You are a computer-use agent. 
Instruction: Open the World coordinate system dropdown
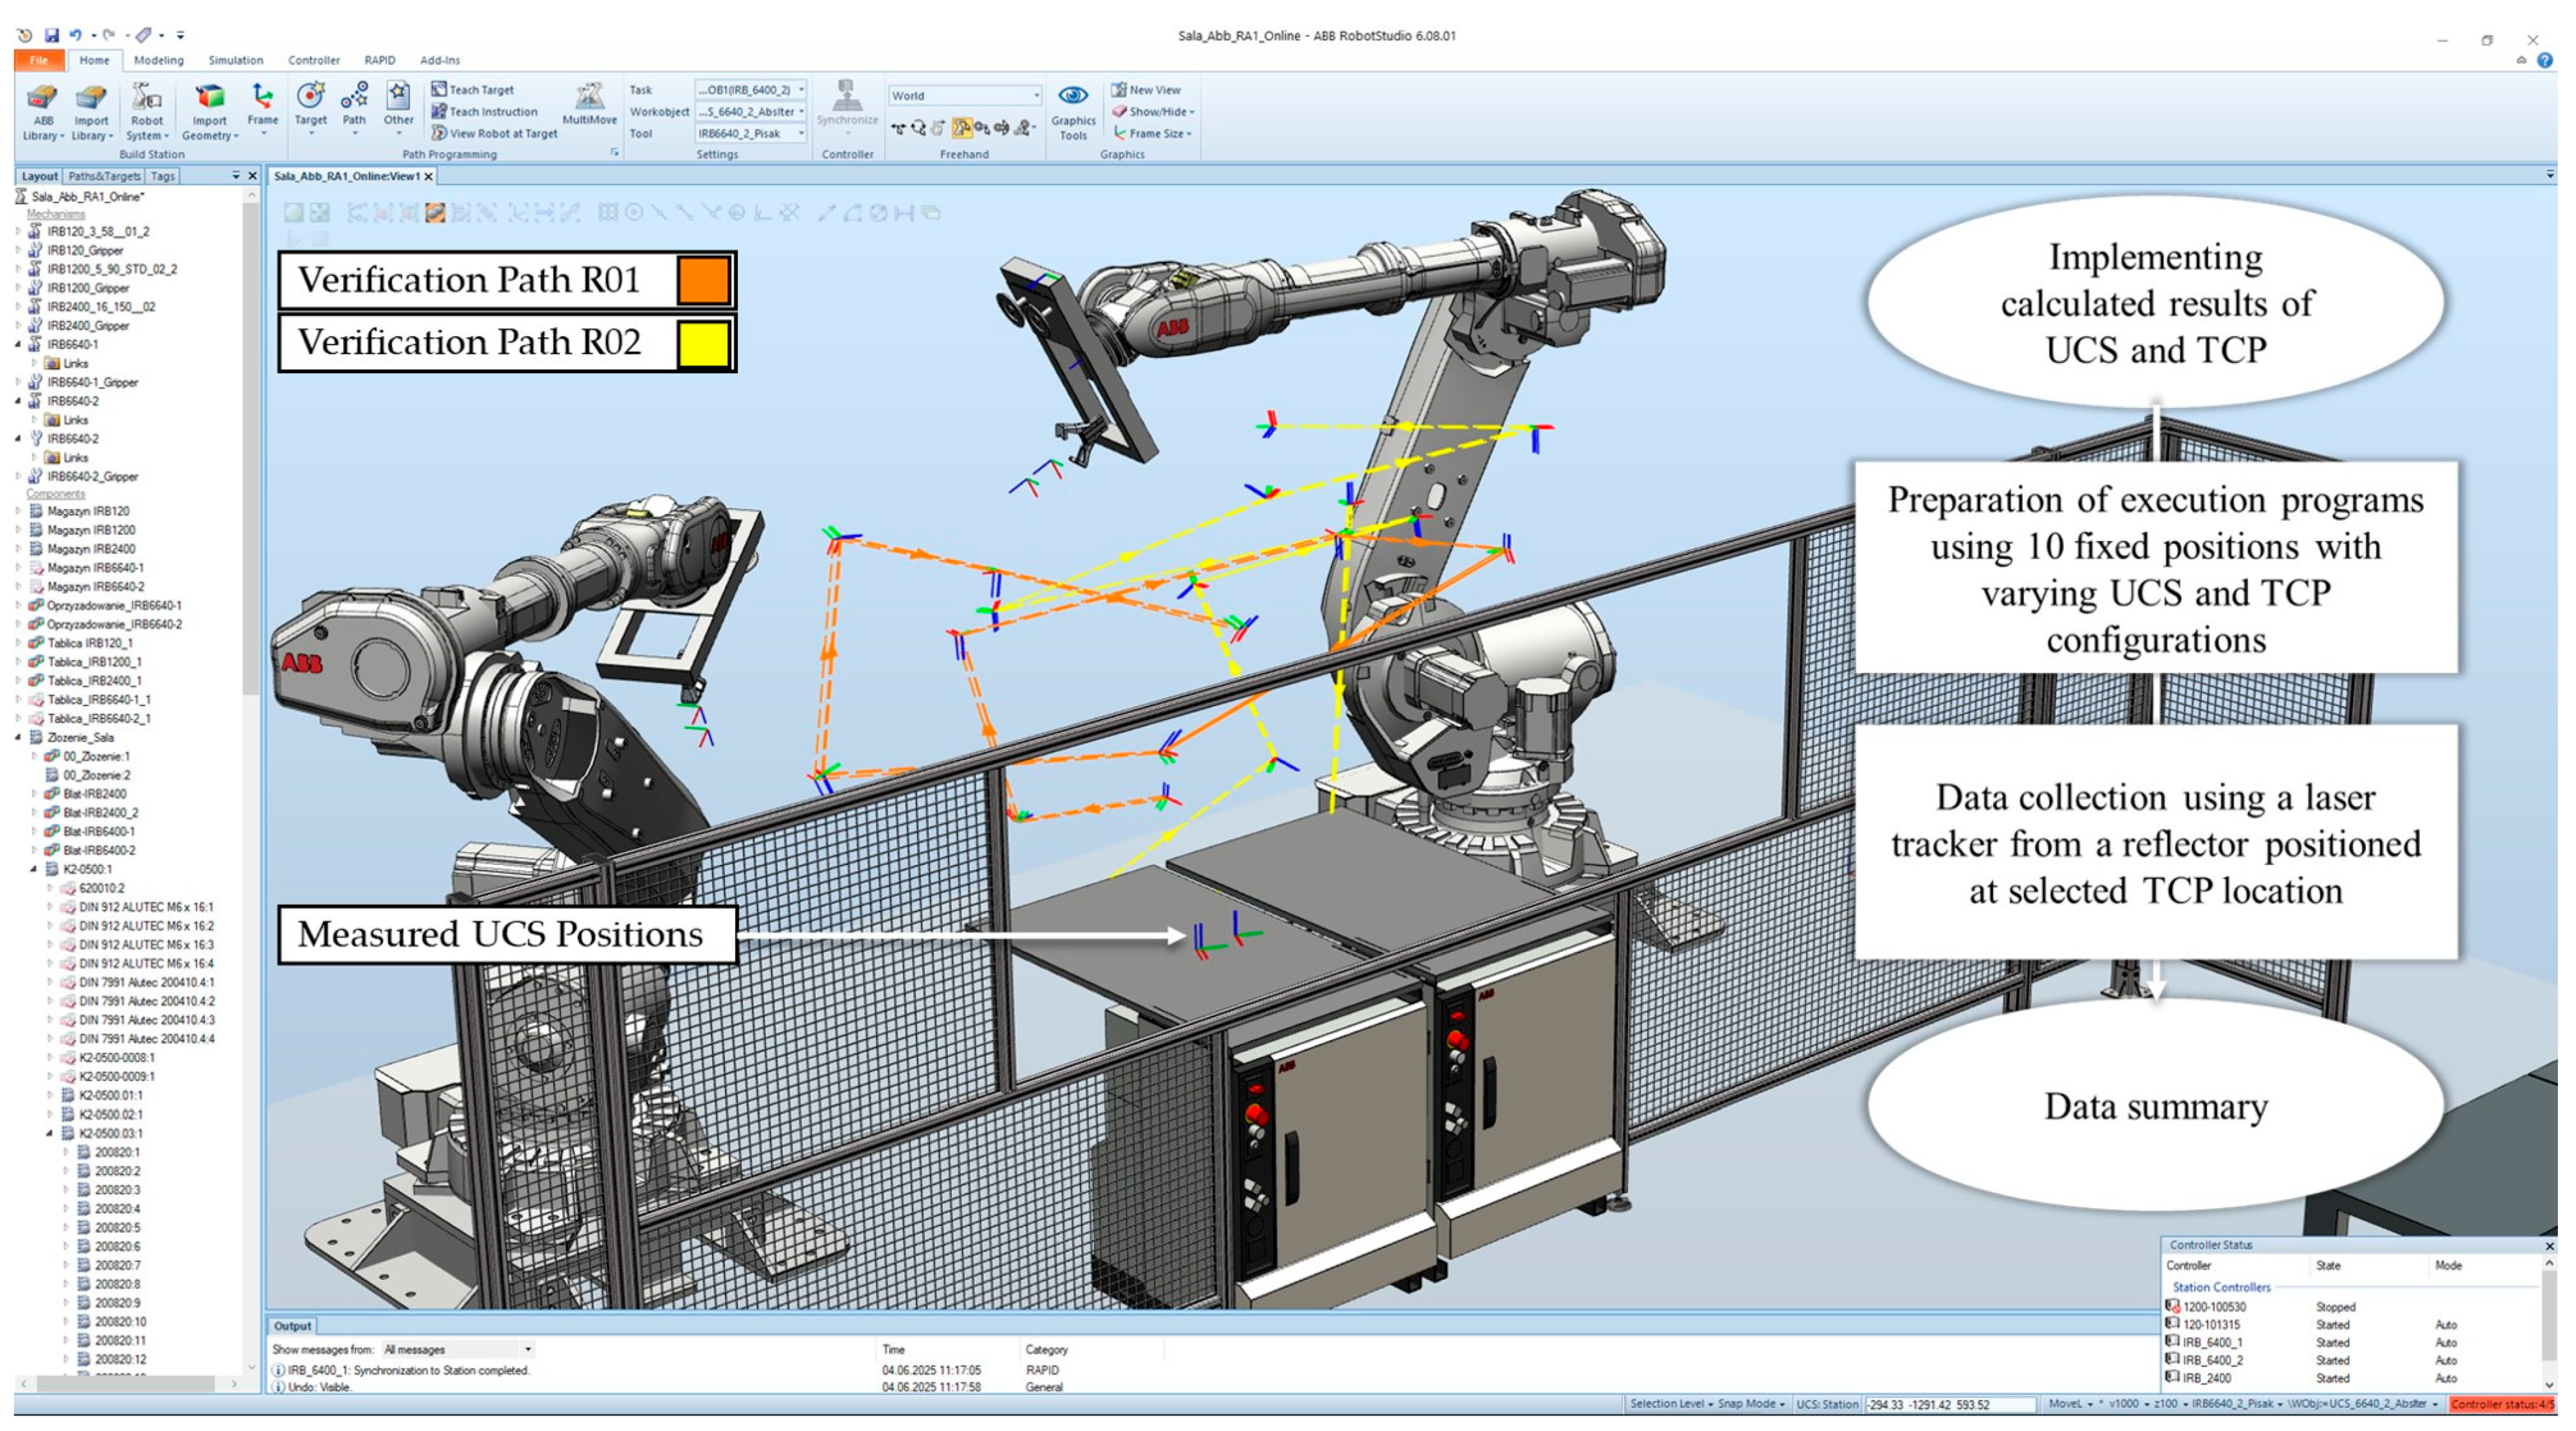[964, 96]
